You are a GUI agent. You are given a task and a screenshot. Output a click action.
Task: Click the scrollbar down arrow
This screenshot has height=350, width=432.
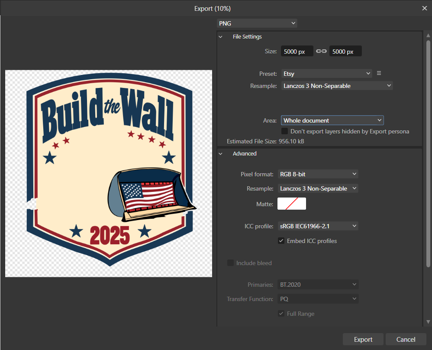(428, 321)
